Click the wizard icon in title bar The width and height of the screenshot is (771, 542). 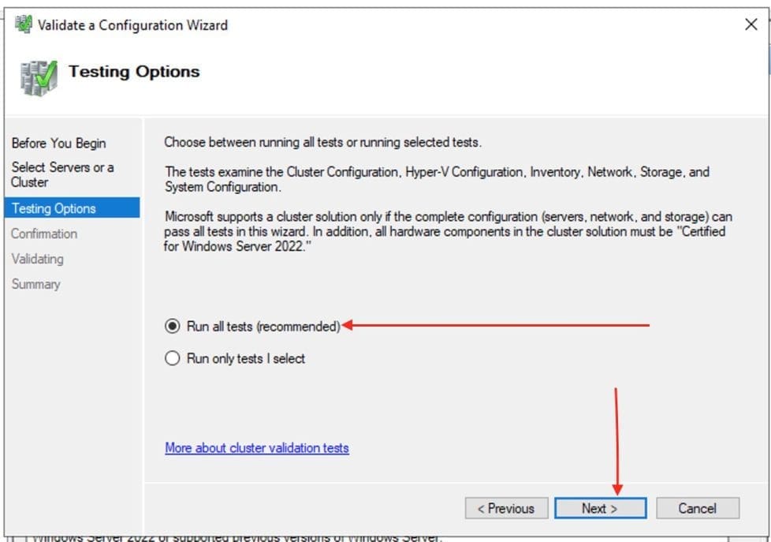(24, 25)
